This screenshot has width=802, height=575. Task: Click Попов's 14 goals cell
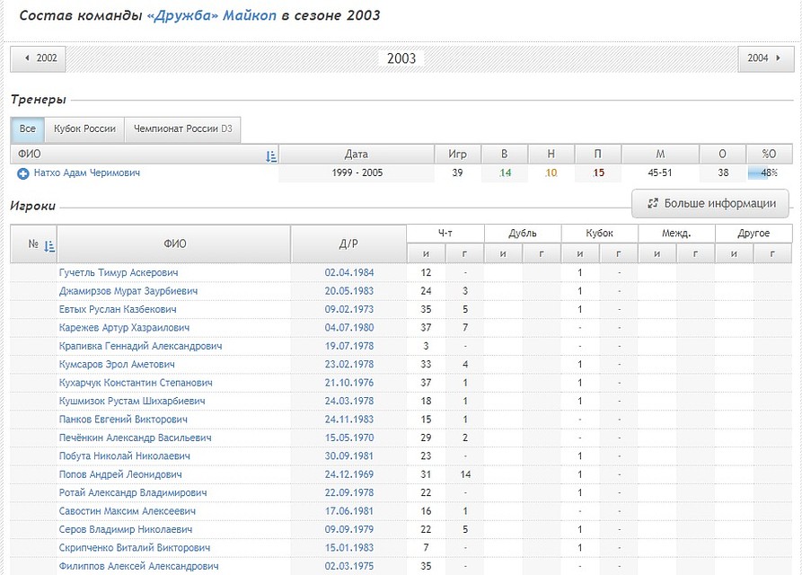[465, 474]
